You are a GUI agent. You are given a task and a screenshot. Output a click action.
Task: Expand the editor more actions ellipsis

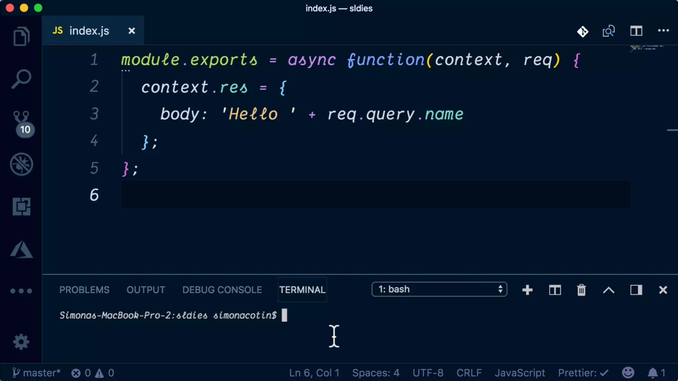[663, 31]
